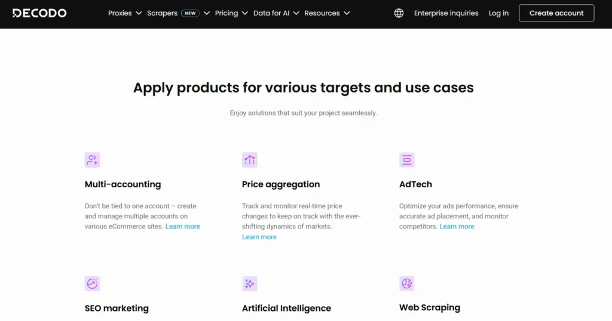This screenshot has width=612, height=321.
Task: Click the NEW badge beside Scrapers
Action: coord(190,13)
